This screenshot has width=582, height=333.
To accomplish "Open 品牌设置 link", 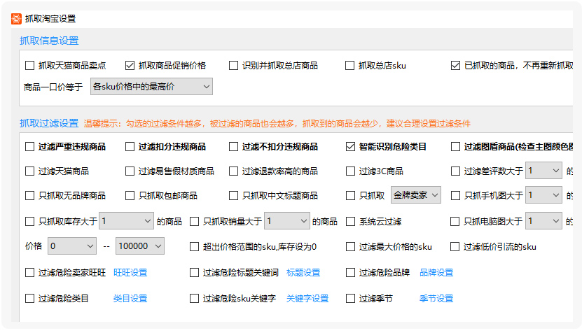I will click(436, 273).
